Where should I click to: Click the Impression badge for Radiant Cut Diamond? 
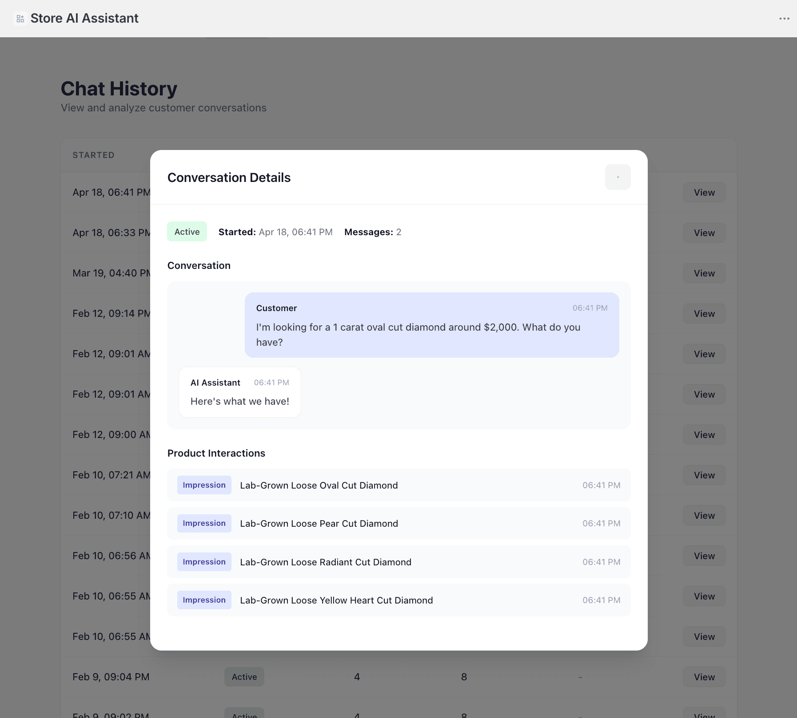[204, 561]
